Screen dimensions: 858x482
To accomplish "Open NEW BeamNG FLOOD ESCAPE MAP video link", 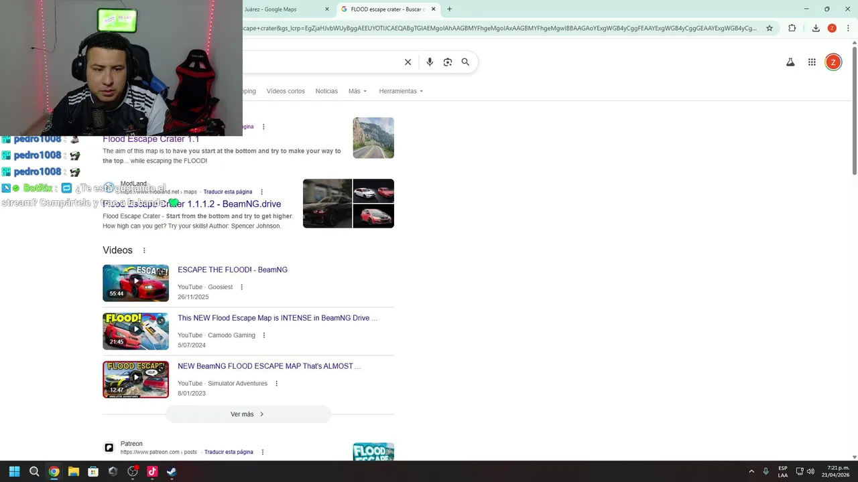I will point(269,366).
